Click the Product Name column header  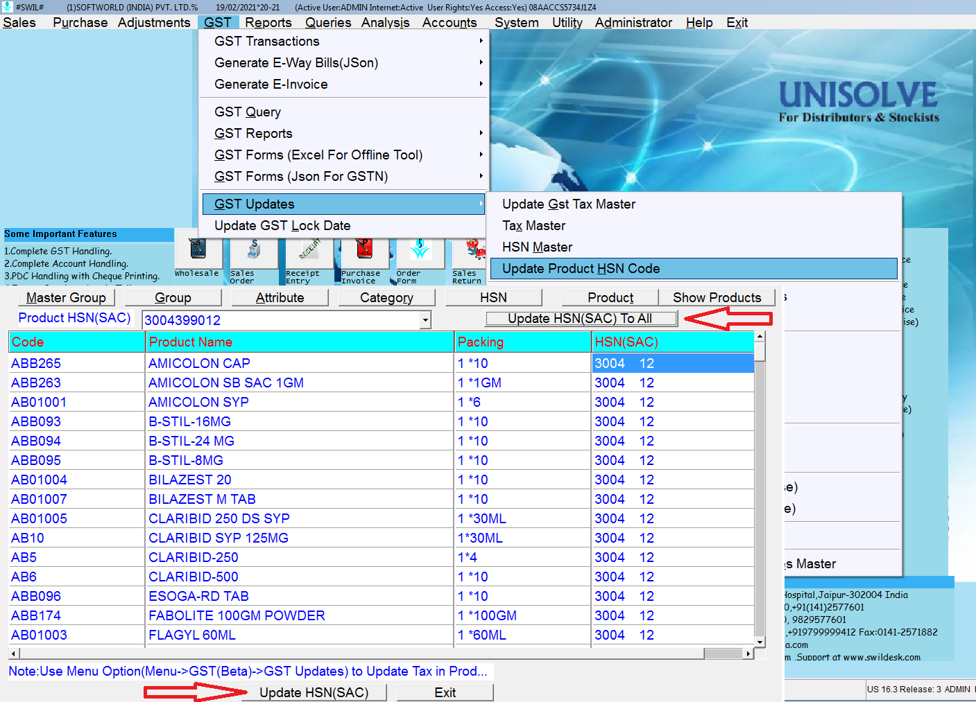click(300, 342)
